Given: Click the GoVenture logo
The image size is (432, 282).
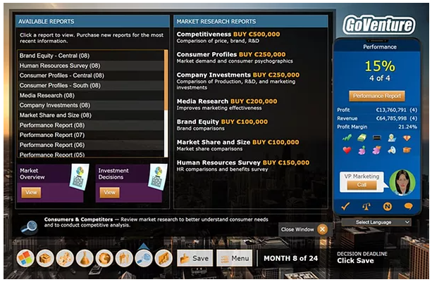Looking at the screenshot, I should click(x=379, y=25).
